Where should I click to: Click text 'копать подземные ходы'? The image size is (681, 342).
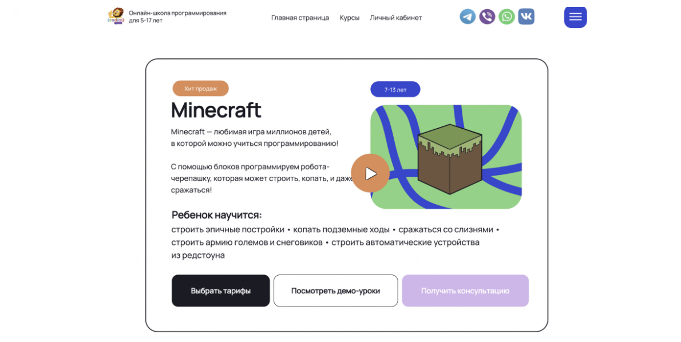click(x=342, y=229)
